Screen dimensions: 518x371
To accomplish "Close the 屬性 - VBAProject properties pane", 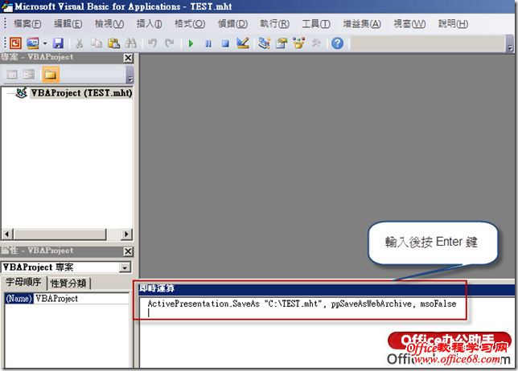I will [x=128, y=251].
